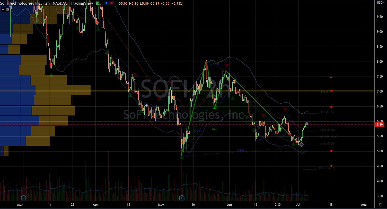Click the 0.500 ratio label
Viewport: 387px width, 209px height.
pyautogui.click(x=197, y=131)
